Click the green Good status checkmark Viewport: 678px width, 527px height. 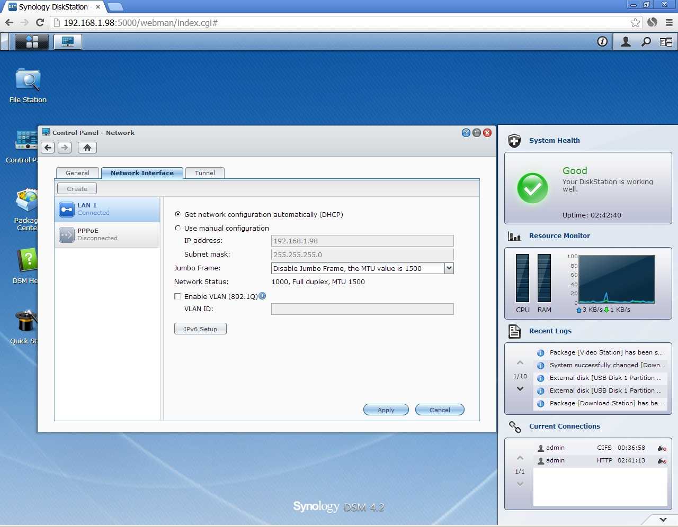tap(533, 188)
